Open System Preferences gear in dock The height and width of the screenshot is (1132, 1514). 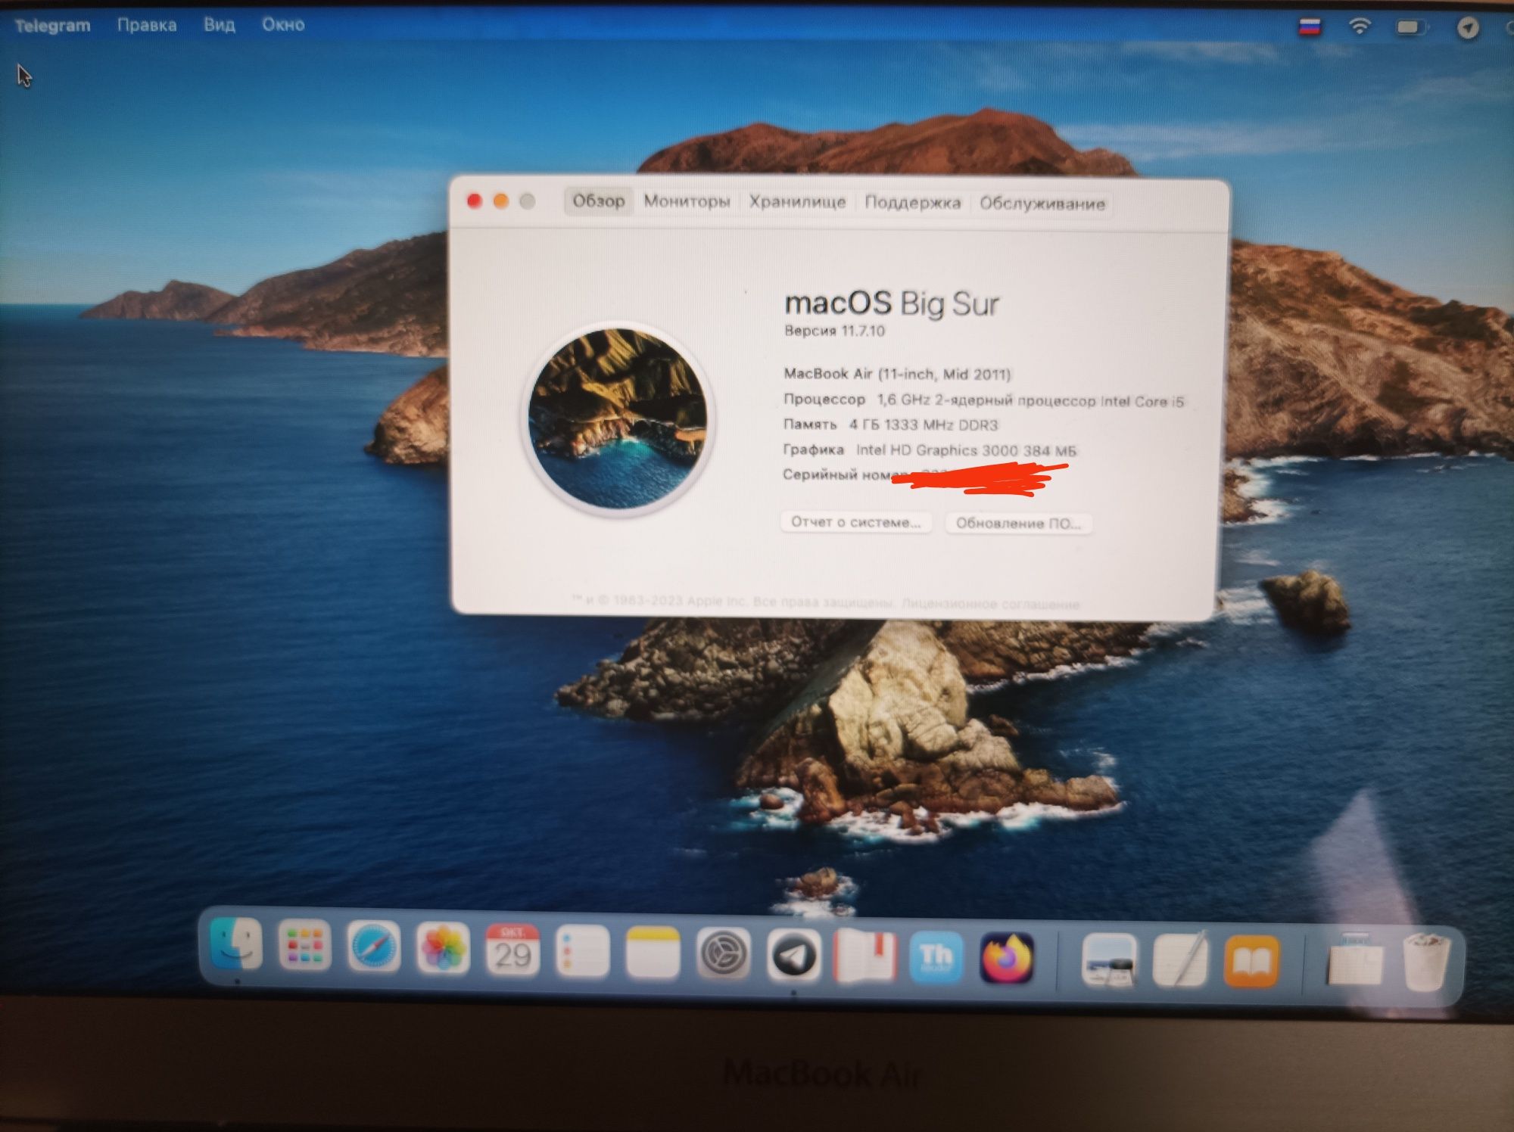coord(723,955)
